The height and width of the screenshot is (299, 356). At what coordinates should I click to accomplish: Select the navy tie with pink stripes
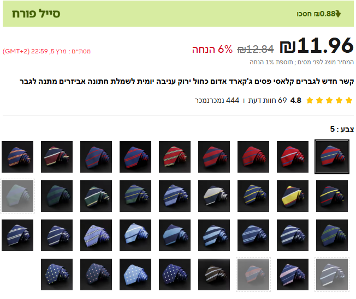pyautogui.click(x=293, y=274)
